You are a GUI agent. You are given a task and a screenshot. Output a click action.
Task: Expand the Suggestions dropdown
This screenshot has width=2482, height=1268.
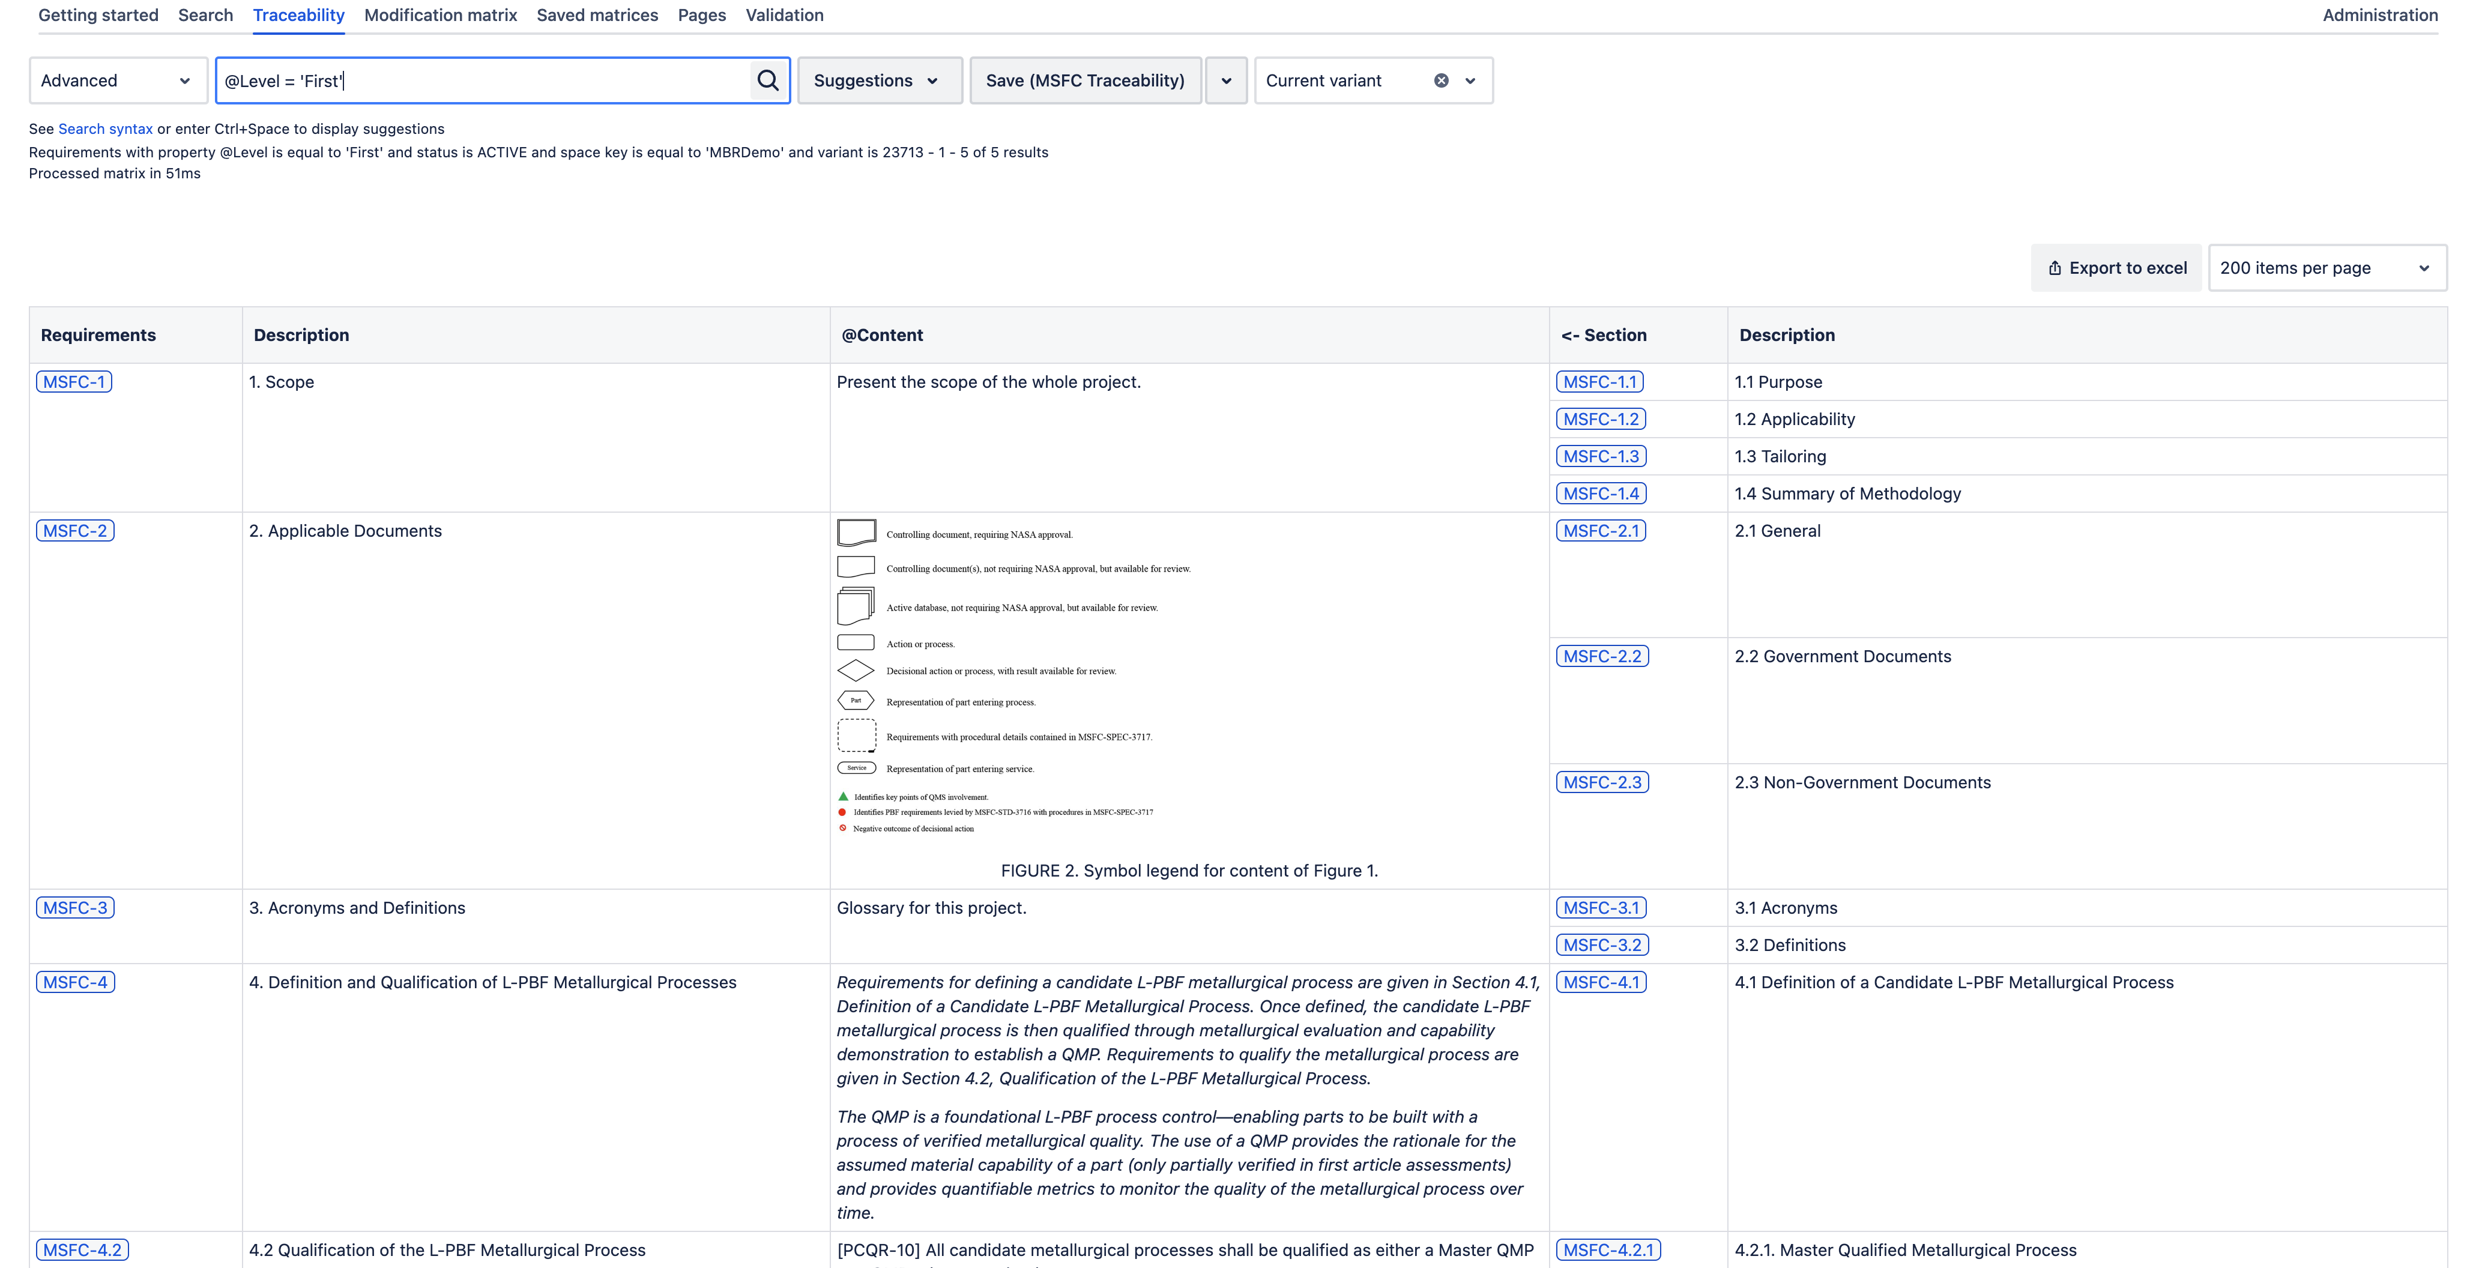(878, 81)
